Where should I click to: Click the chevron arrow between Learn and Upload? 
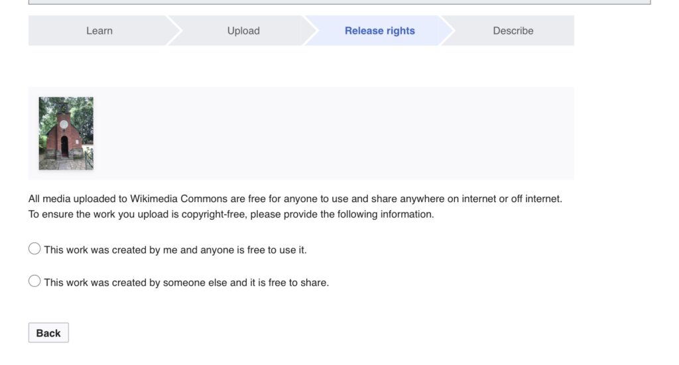click(x=173, y=30)
